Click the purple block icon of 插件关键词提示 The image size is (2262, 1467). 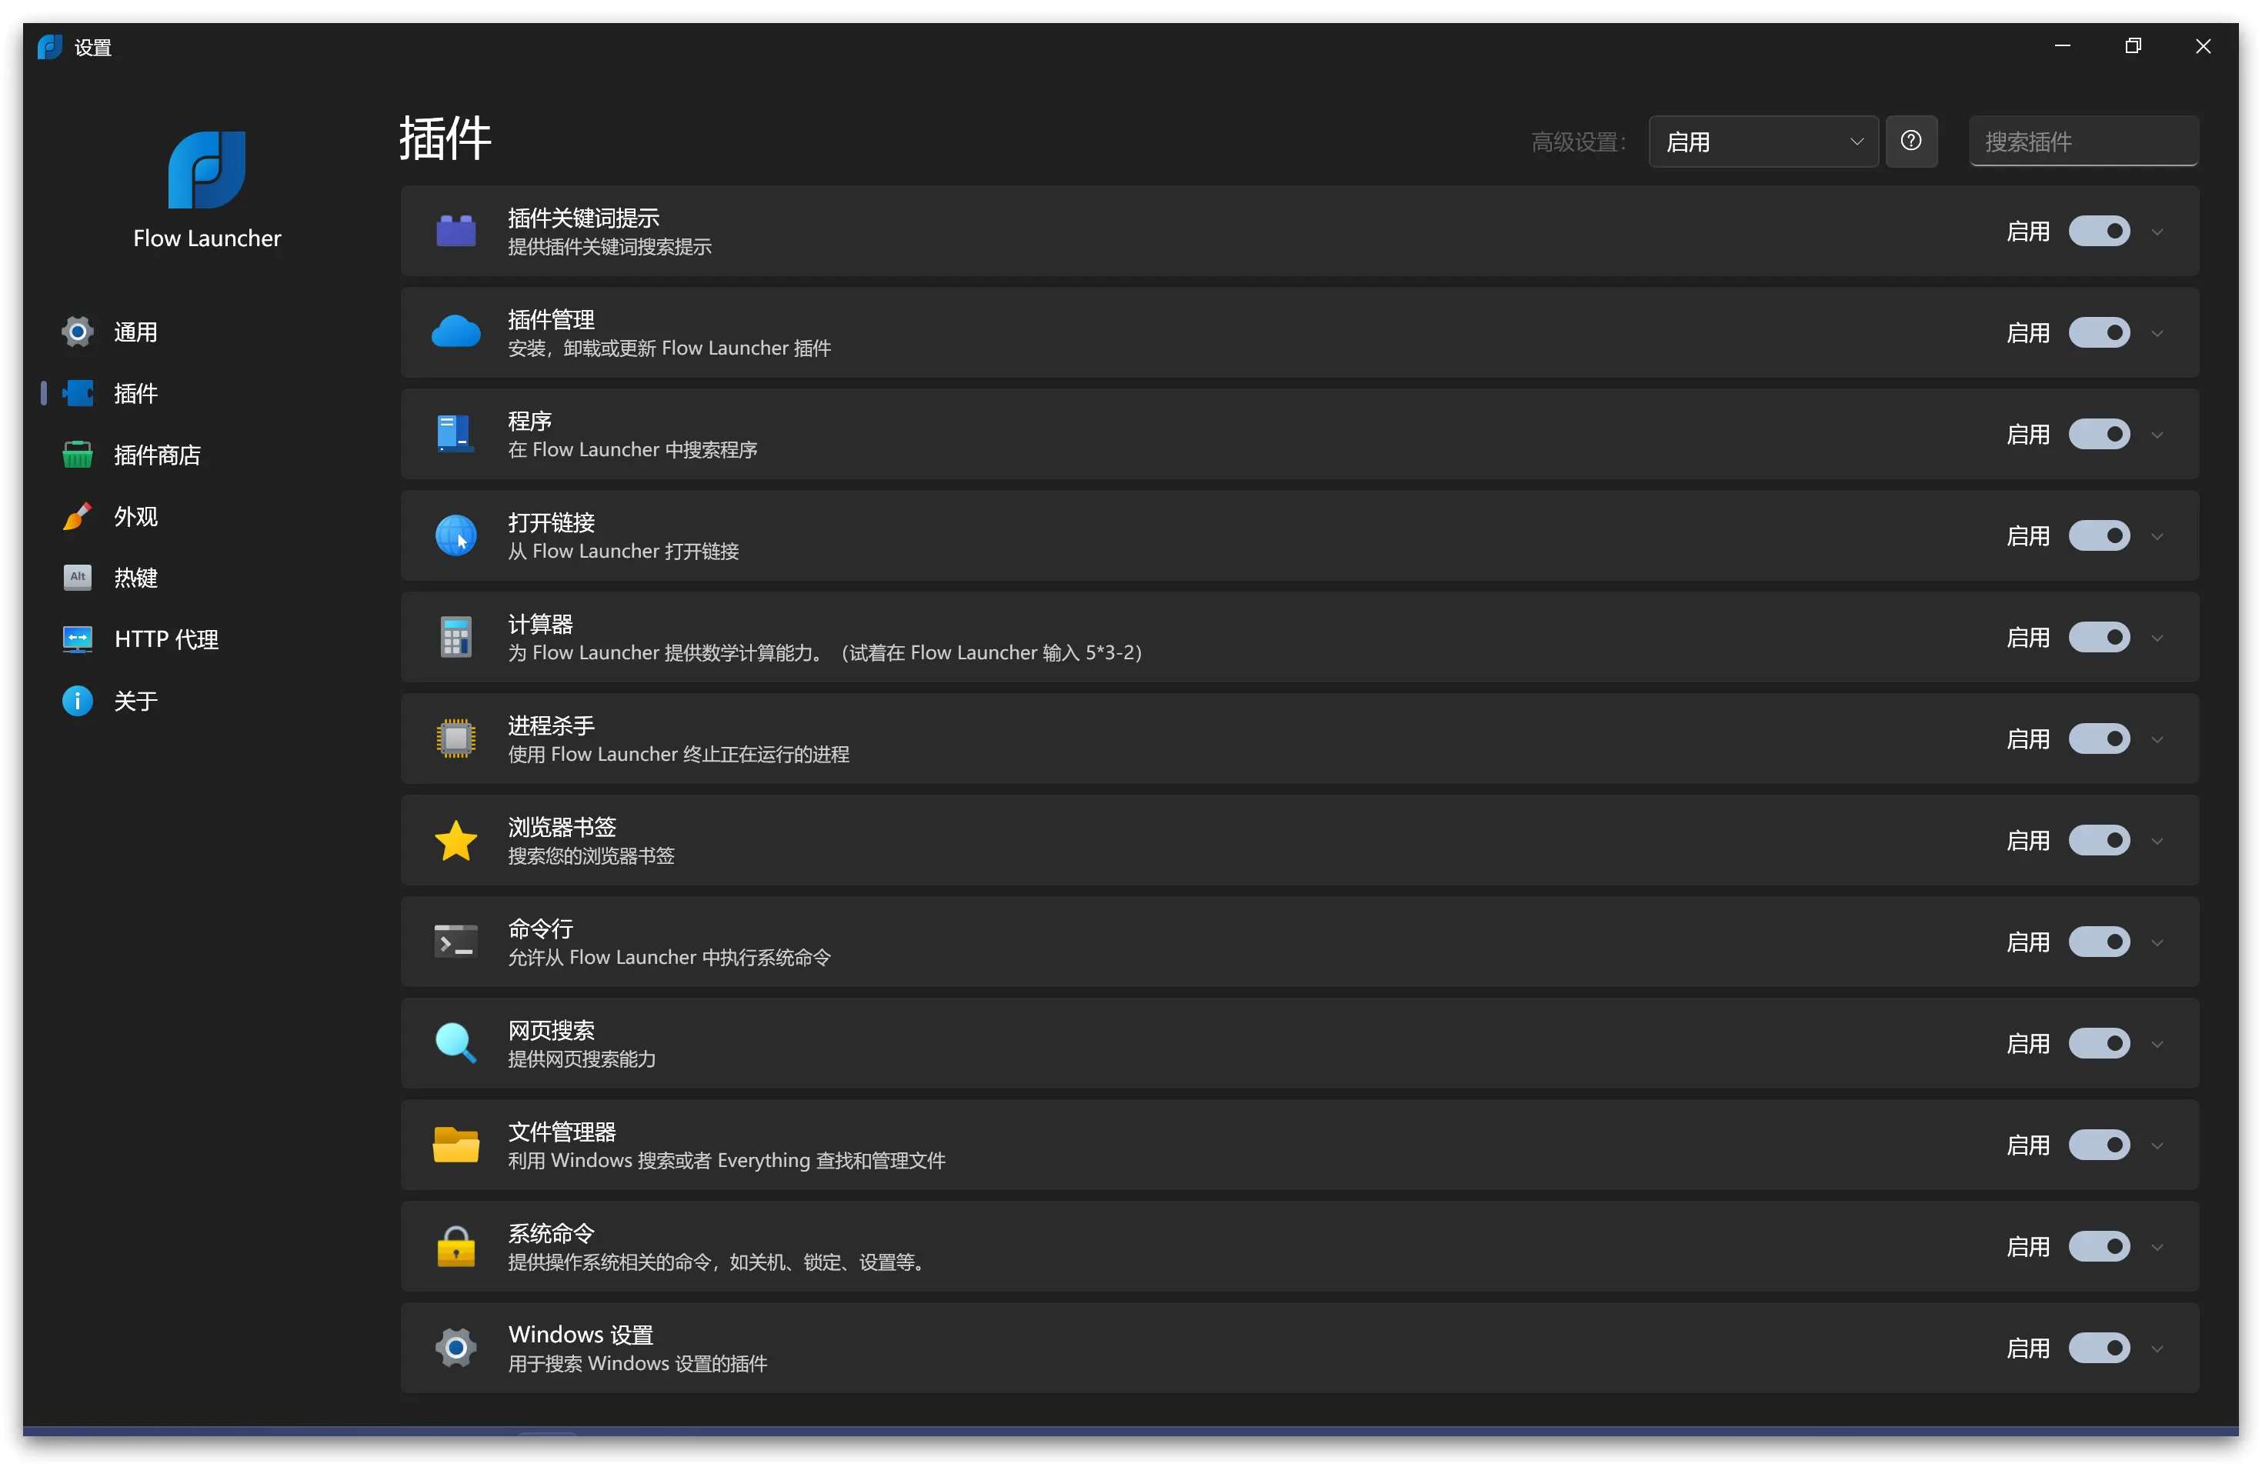(455, 231)
